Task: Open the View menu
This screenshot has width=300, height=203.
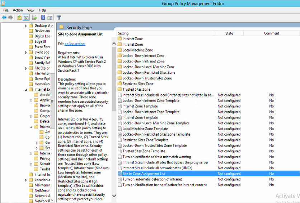Action: [x=31, y=10]
